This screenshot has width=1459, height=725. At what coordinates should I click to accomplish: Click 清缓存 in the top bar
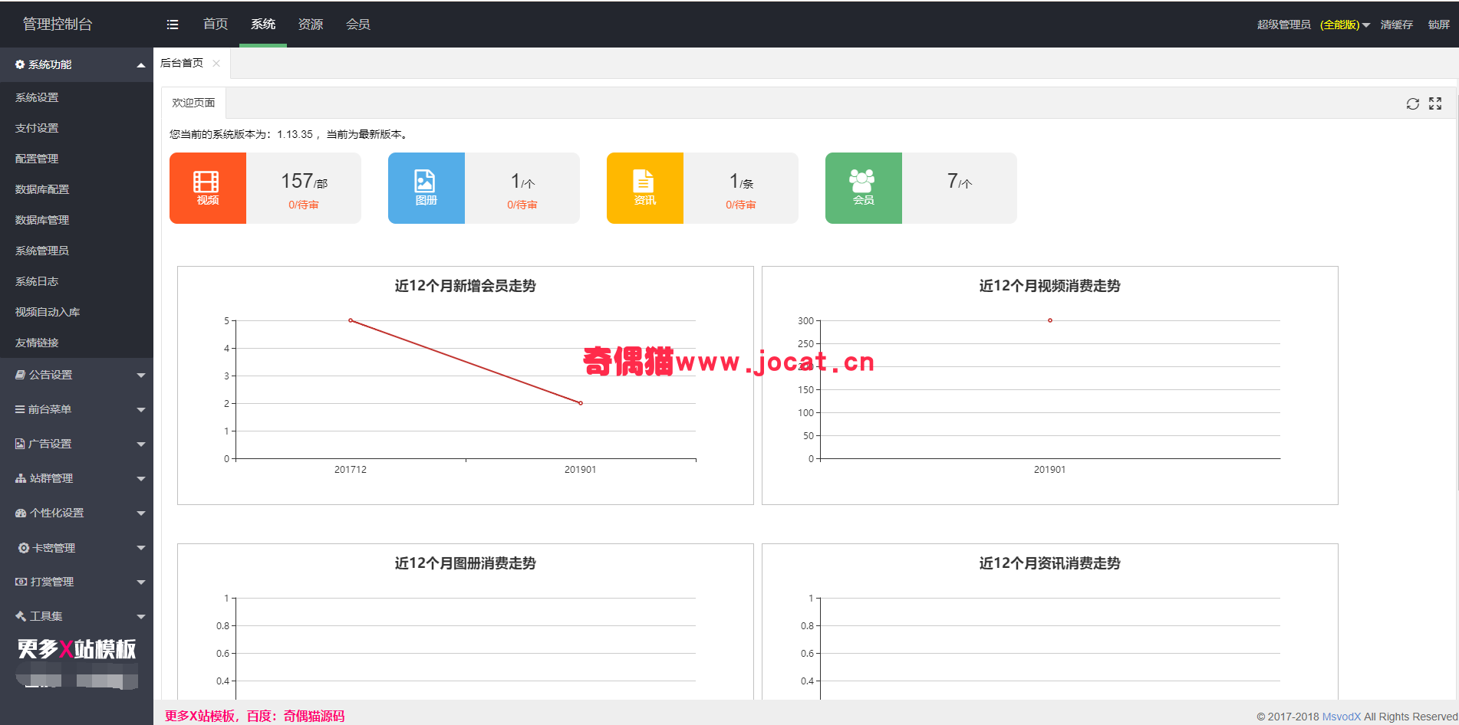(1397, 25)
